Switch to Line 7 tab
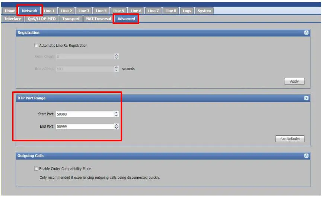Viewport: 322px width, 197px height. [x=153, y=11]
